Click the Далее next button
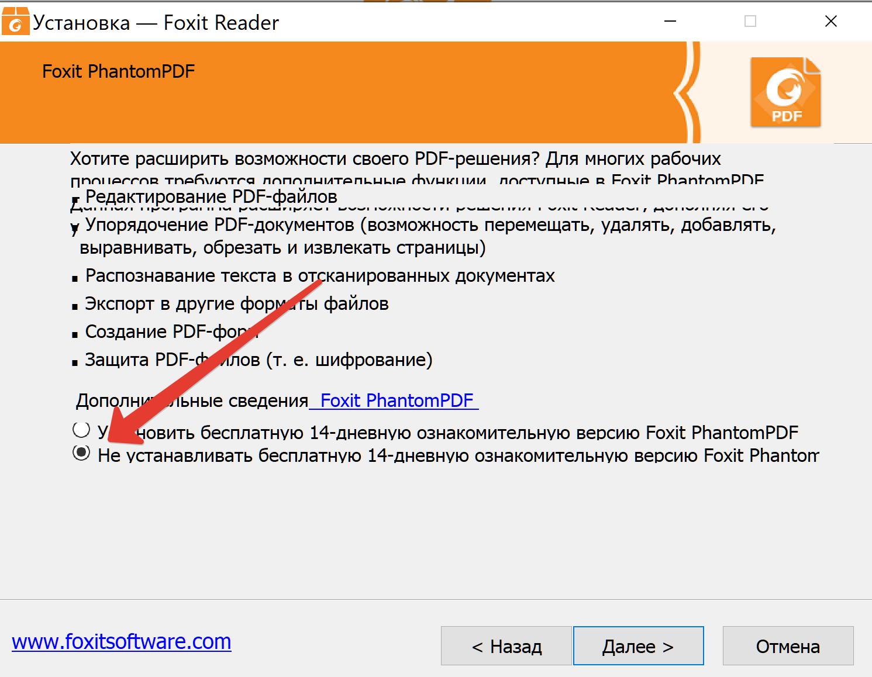Image resolution: width=872 pixels, height=677 pixels. pyautogui.click(x=638, y=646)
